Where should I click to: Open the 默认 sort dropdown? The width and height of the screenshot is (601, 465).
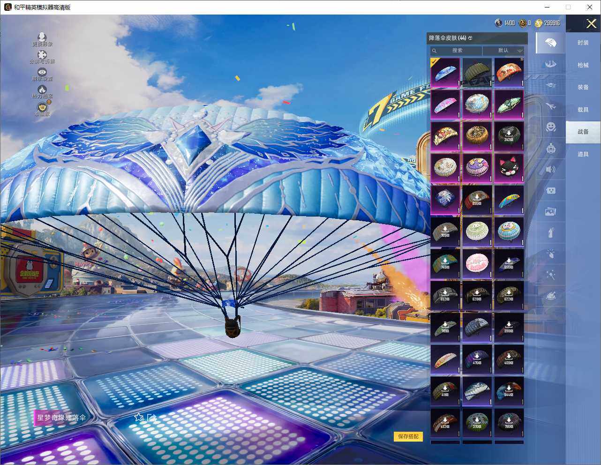tap(503, 51)
